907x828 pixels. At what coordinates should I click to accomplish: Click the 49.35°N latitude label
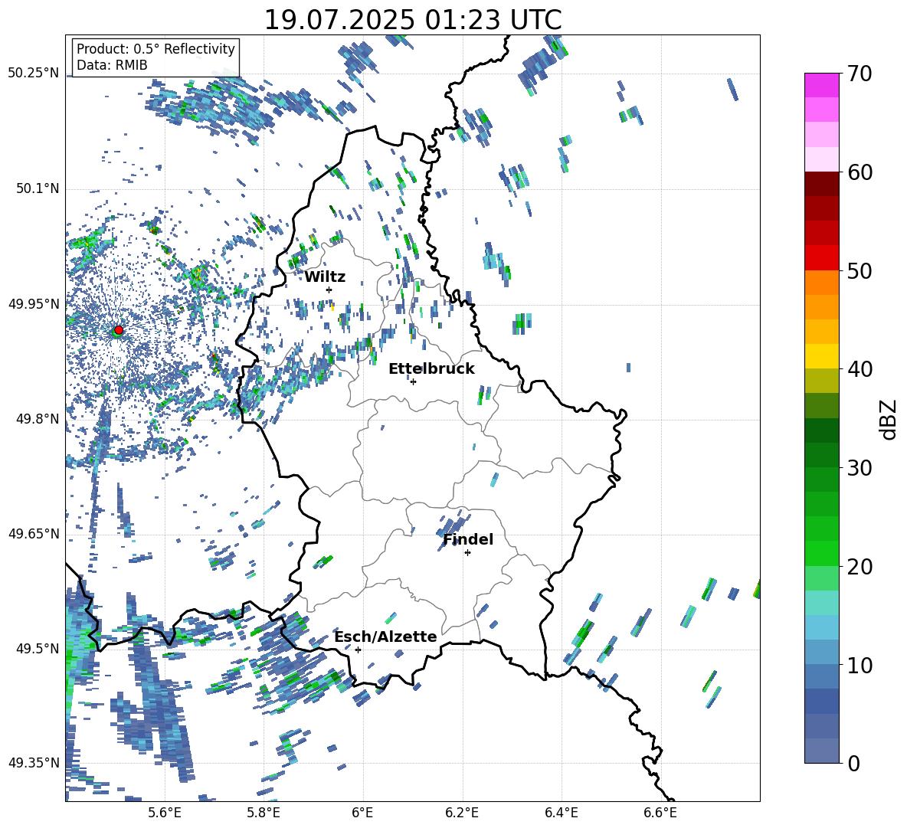tap(34, 763)
